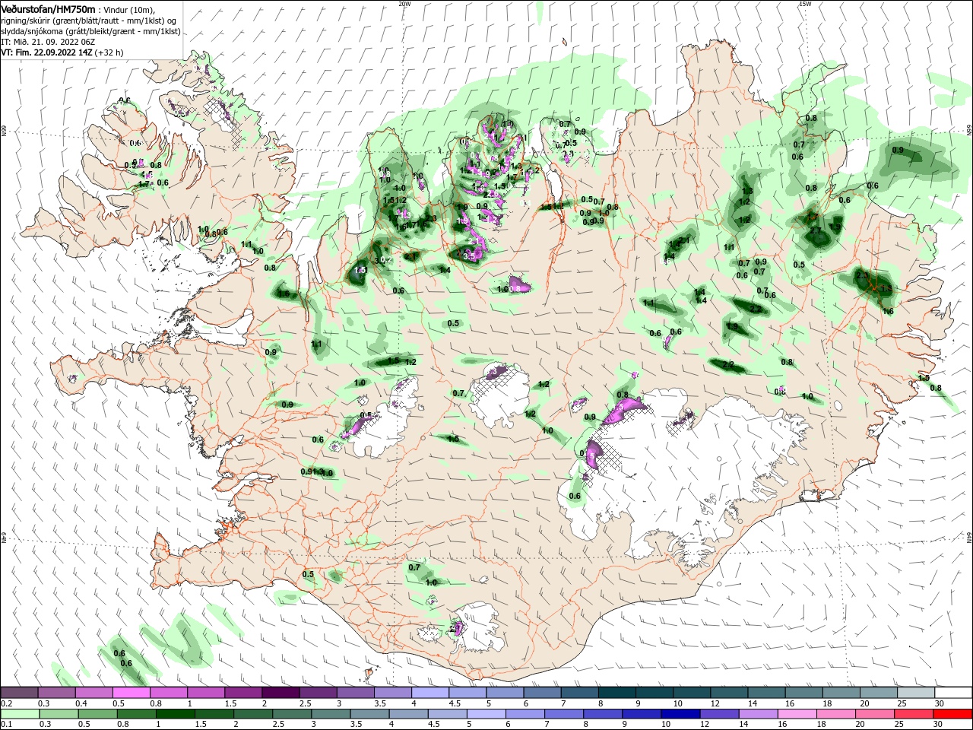Click the "IT: Mið. 21. 09. 2022 06Z" text
Viewport: 973px width, 730px height.
point(48,42)
